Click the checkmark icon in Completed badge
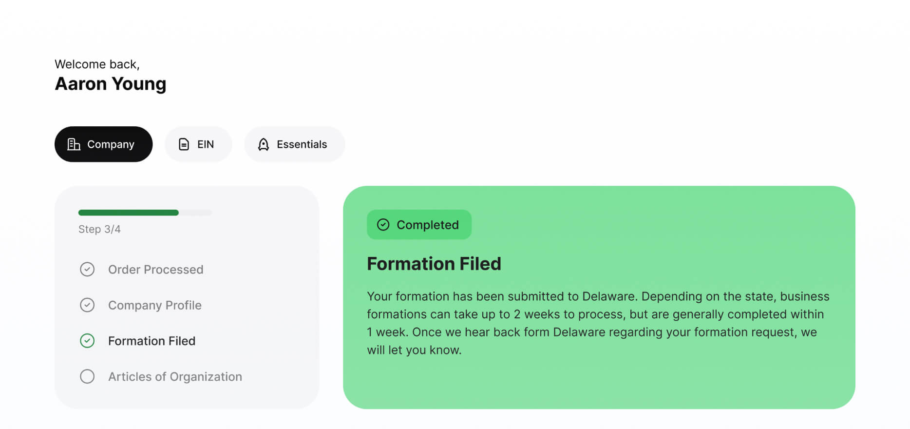The image size is (910, 429). 383,225
